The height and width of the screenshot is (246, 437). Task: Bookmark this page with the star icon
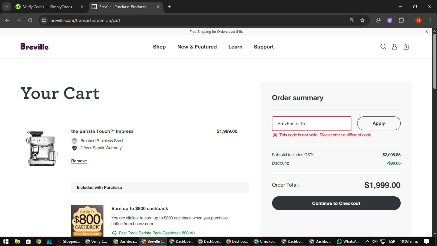[362, 20]
